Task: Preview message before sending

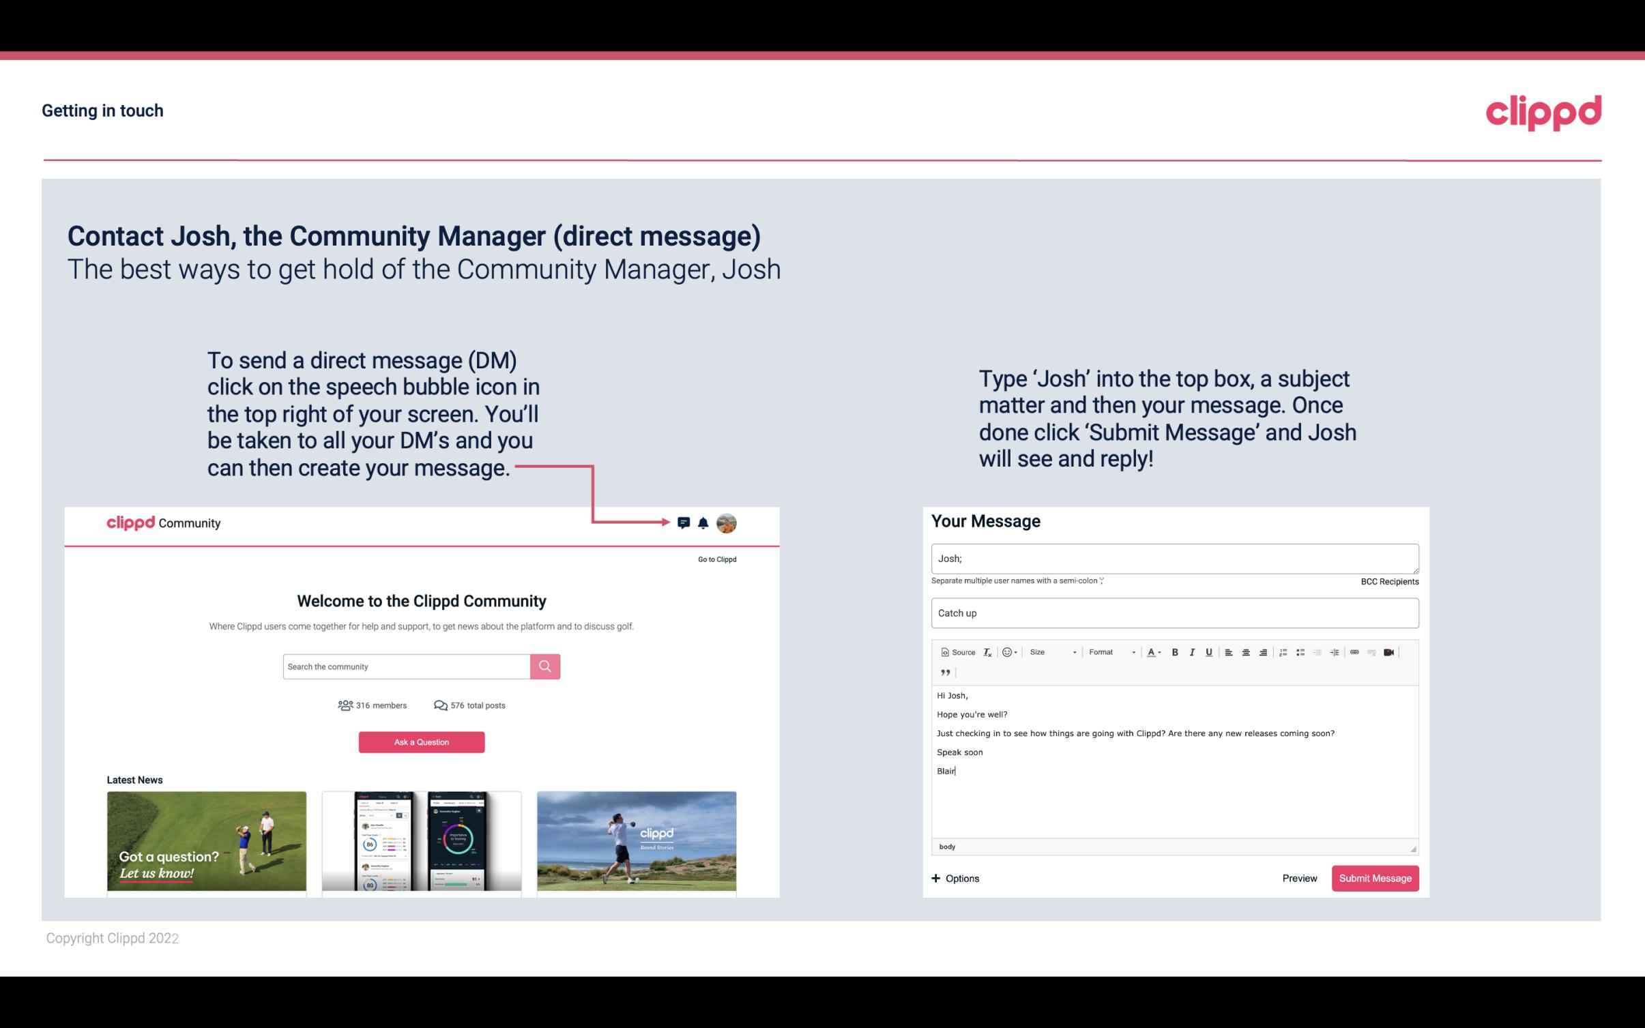Action: (x=1299, y=878)
